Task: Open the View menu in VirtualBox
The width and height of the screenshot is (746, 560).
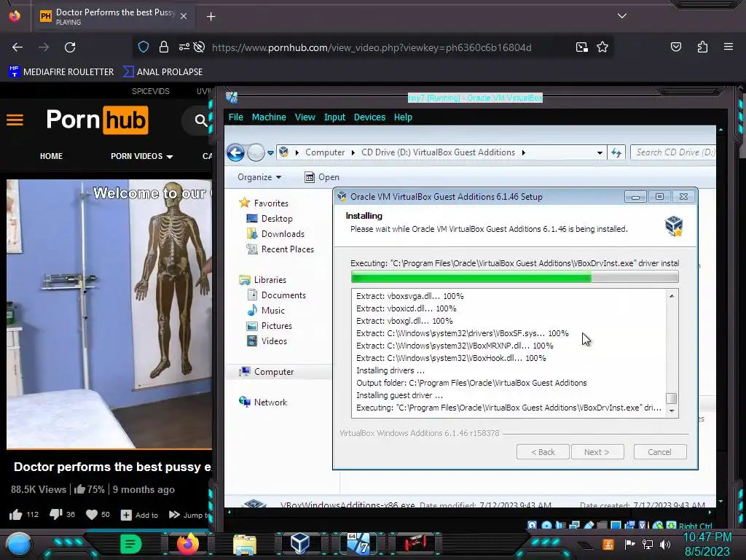Action: (305, 117)
